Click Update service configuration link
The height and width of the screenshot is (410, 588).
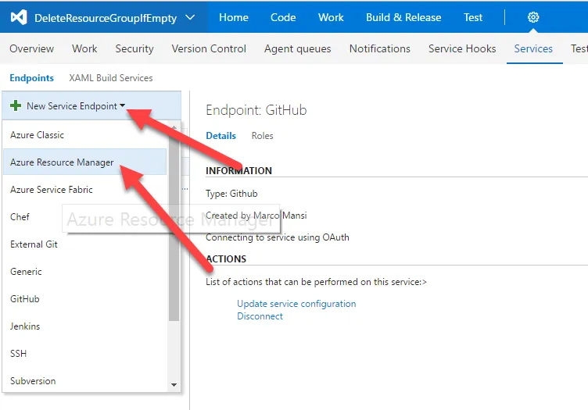[x=296, y=304]
